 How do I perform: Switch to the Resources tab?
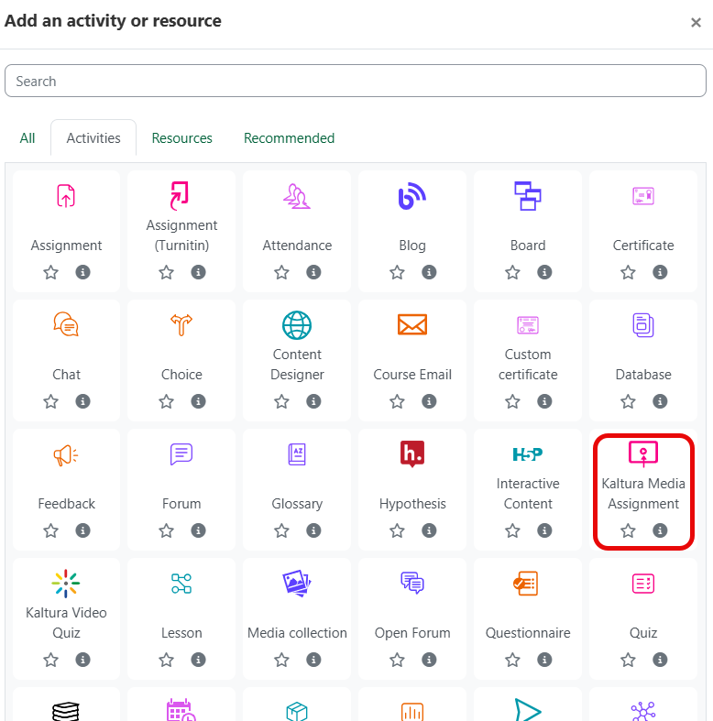pos(181,138)
